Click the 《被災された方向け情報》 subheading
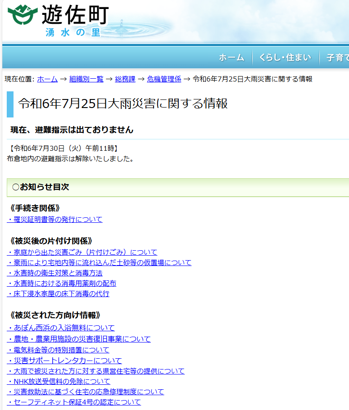Screen dimensions: 349x410 (55, 315)
